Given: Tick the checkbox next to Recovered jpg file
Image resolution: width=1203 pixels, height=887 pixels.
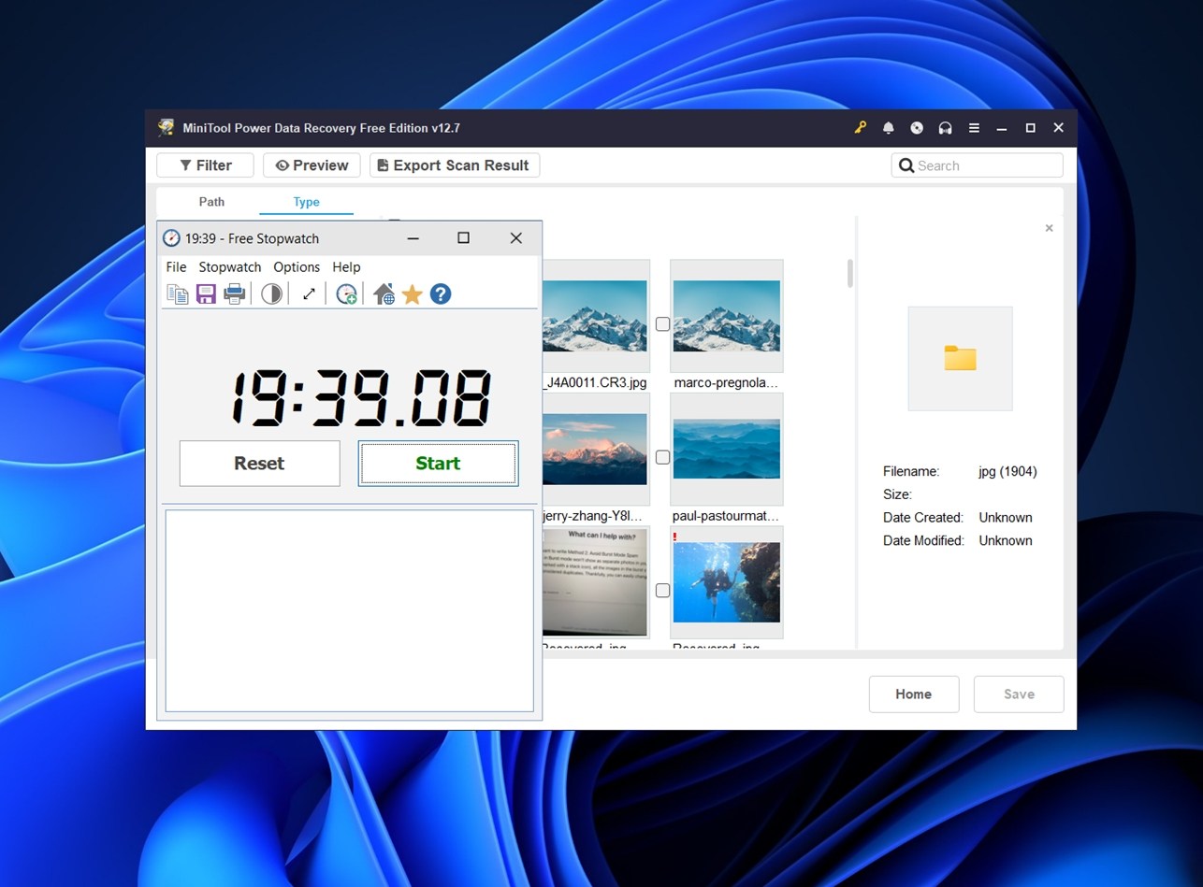Looking at the screenshot, I should point(662,590).
